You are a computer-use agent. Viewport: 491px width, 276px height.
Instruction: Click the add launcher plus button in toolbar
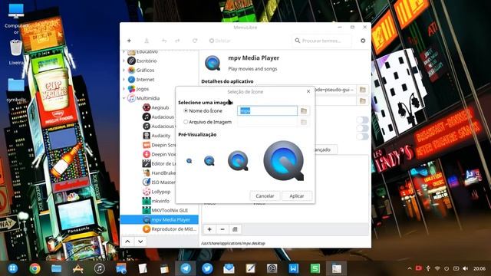click(129, 41)
